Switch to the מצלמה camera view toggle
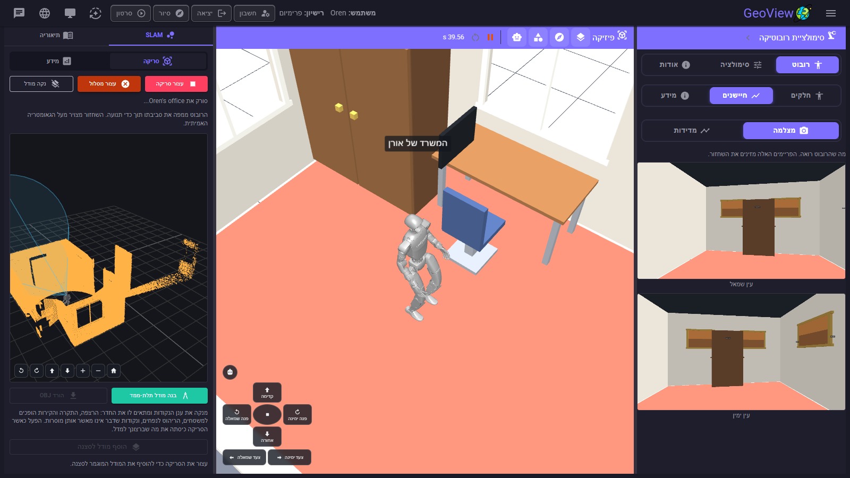The width and height of the screenshot is (850, 478). pos(790,131)
